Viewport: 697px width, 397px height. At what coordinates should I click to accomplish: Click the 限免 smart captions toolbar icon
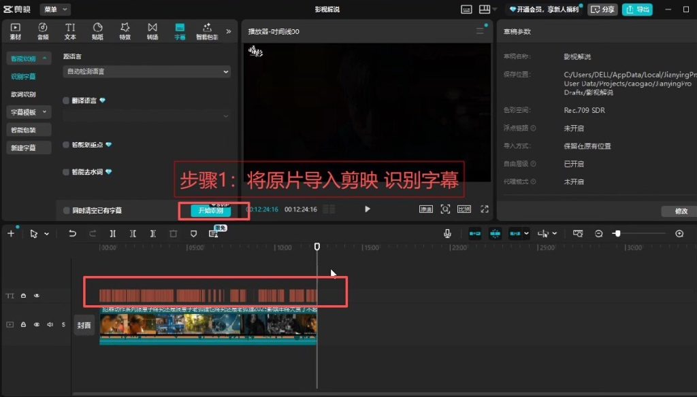coord(214,232)
